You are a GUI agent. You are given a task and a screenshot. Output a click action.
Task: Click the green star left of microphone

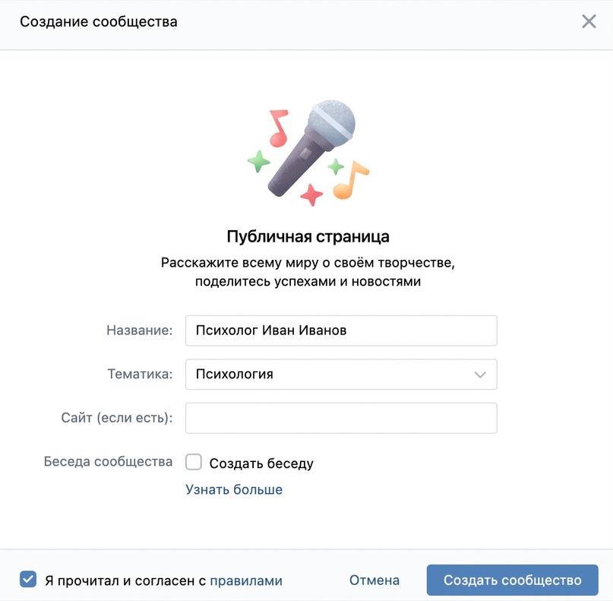(x=258, y=161)
